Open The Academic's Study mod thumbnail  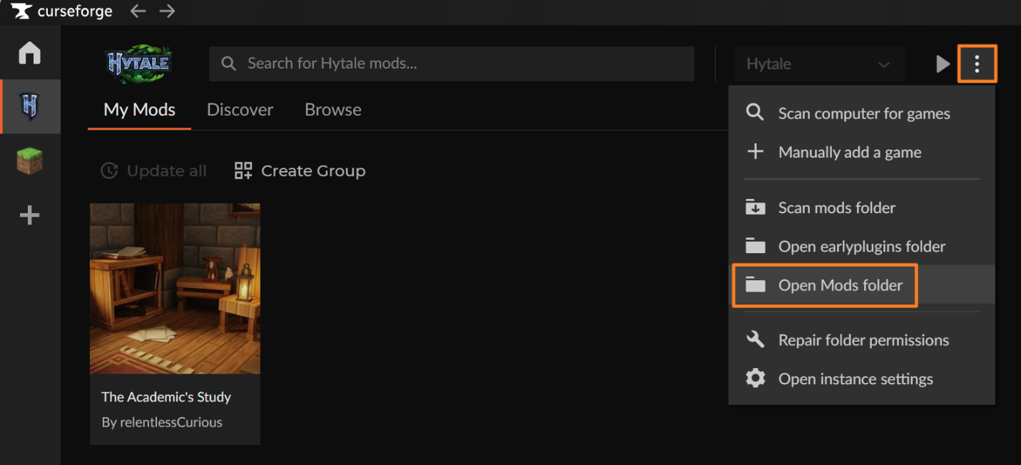click(175, 288)
